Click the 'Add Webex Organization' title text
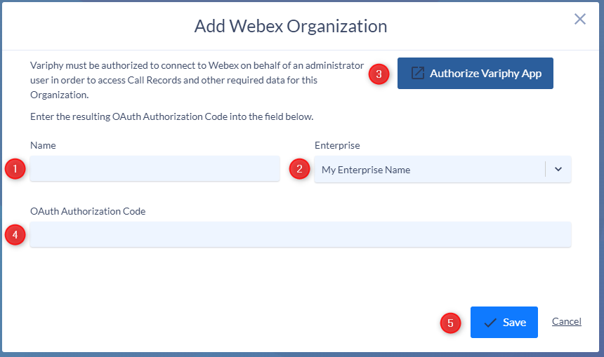Screen dimensions: 604x357 click(x=291, y=26)
